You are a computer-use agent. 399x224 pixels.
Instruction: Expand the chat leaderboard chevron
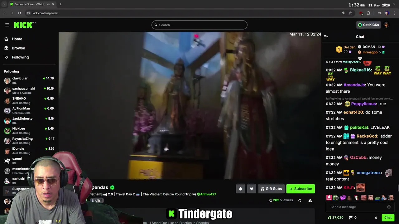360,59
